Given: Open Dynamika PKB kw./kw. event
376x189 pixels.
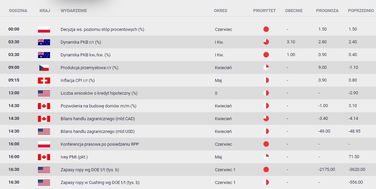Looking at the screenshot, I should pos(85,55).
